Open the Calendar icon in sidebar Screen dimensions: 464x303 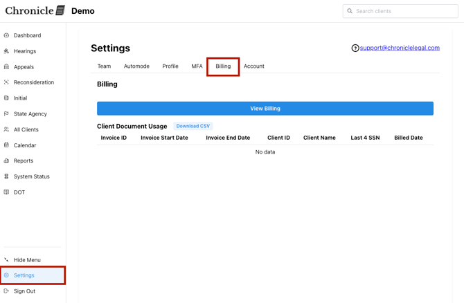pyautogui.click(x=7, y=145)
